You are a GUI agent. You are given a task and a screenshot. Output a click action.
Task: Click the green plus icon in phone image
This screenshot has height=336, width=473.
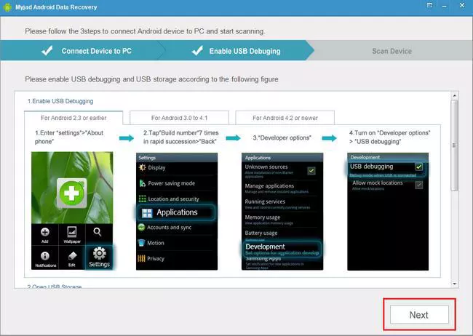pos(72,193)
